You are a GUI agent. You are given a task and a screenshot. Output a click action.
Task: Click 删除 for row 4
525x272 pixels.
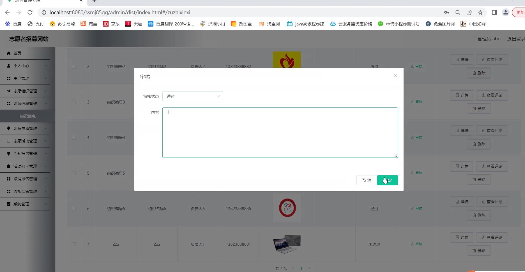tap(479, 144)
